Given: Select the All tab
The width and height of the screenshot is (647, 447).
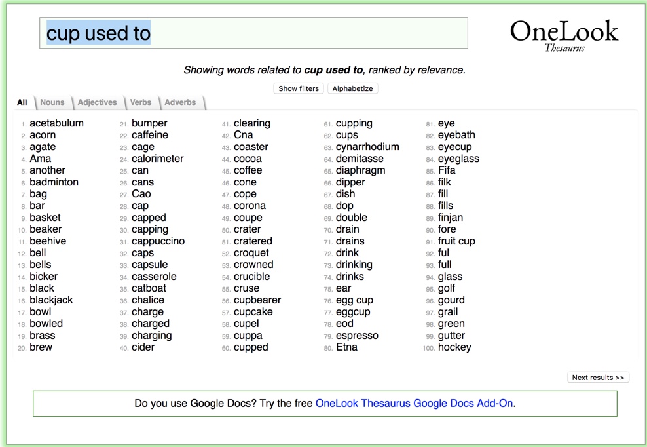Looking at the screenshot, I should (x=22, y=102).
